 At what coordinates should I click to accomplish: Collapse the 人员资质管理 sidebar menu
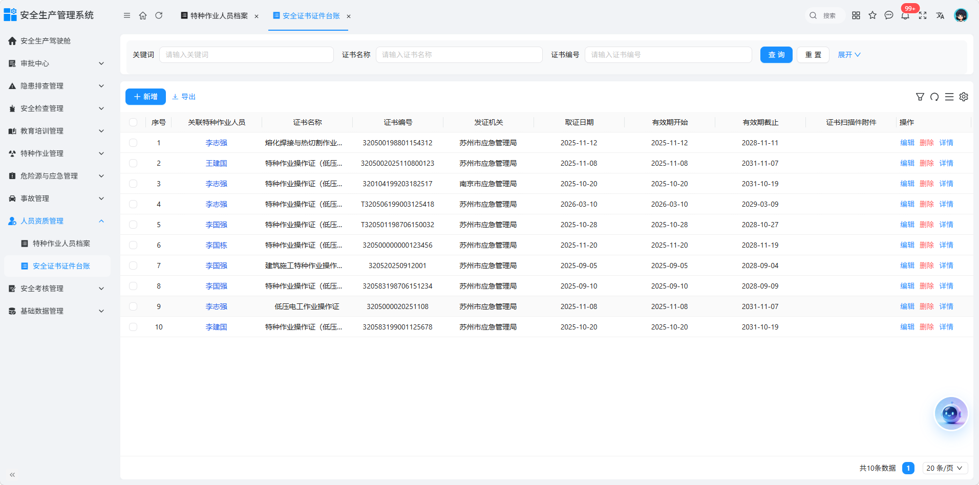[56, 221]
